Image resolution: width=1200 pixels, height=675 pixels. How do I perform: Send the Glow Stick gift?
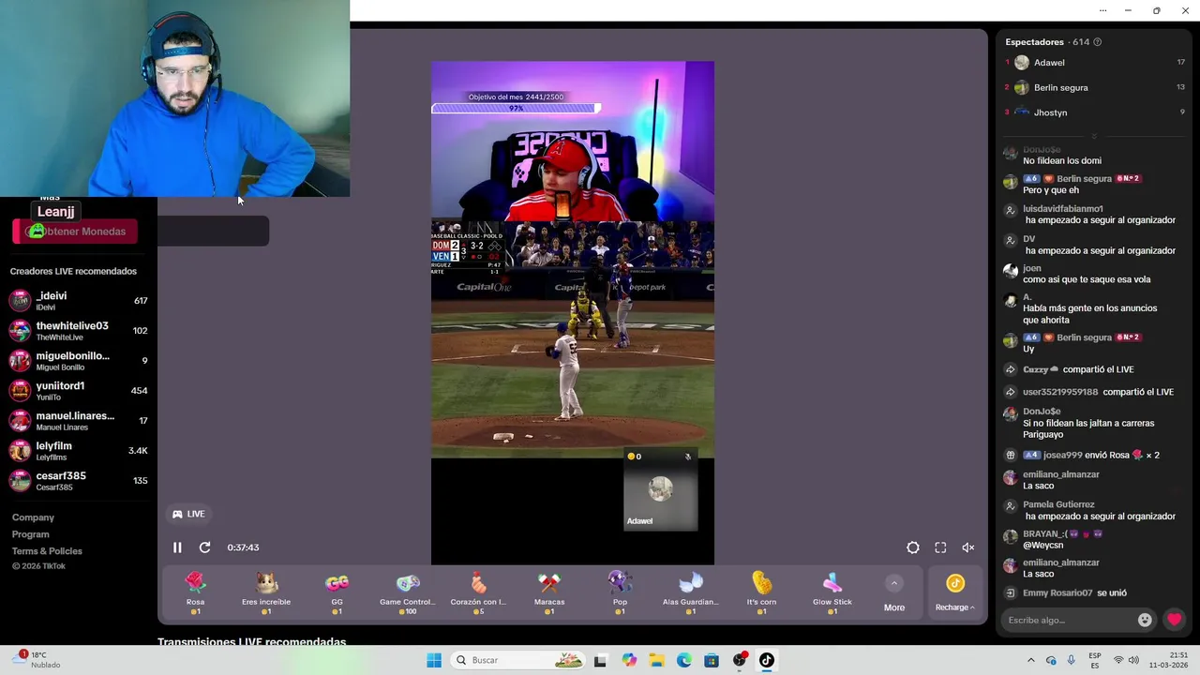[x=832, y=593]
